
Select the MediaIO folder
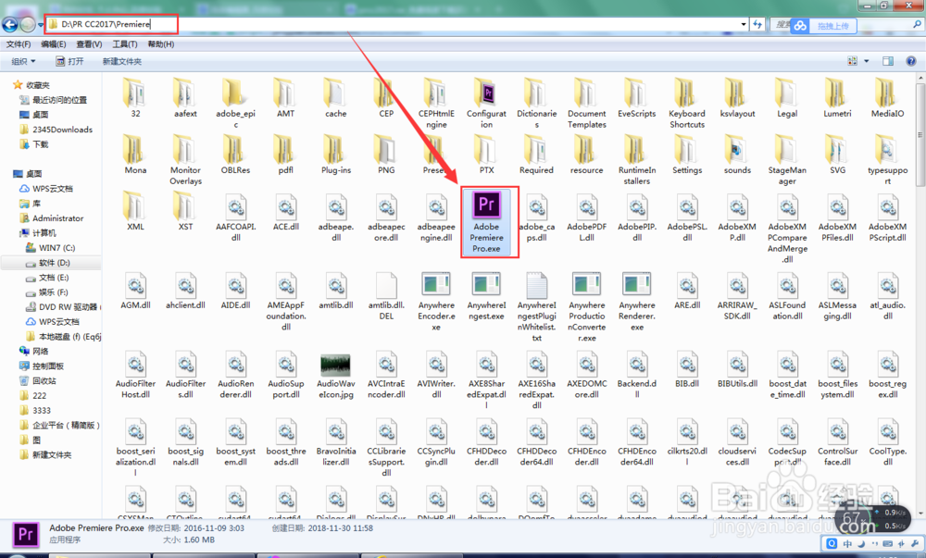pos(887,98)
